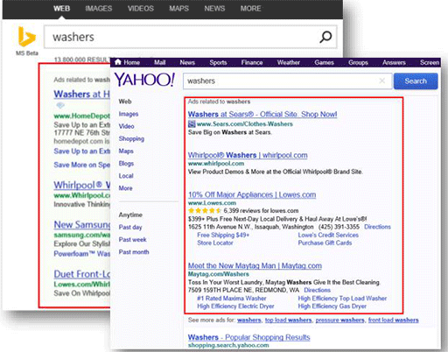Click the Lowes star rating icons
448x352 pixels.
click(x=205, y=211)
